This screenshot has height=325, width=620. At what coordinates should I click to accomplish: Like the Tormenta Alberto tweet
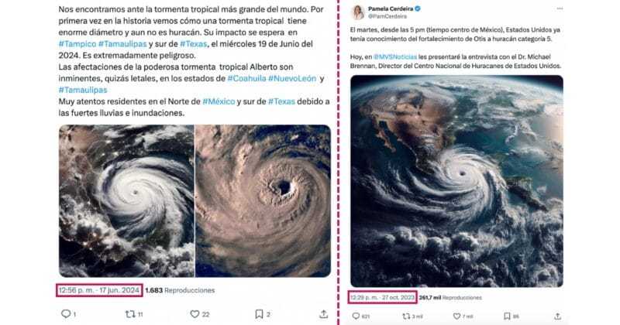pos(198,314)
